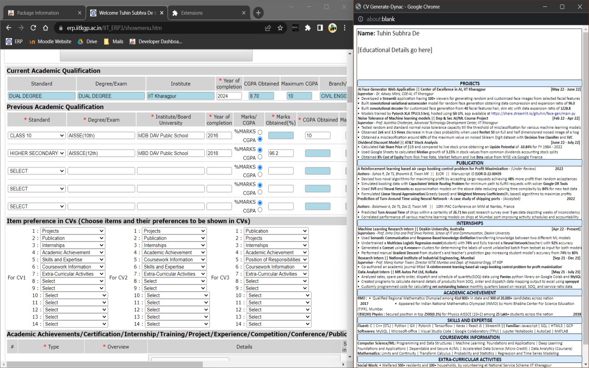Open the side panel icon
Screen dimensions: 589x368
pos(320,28)
